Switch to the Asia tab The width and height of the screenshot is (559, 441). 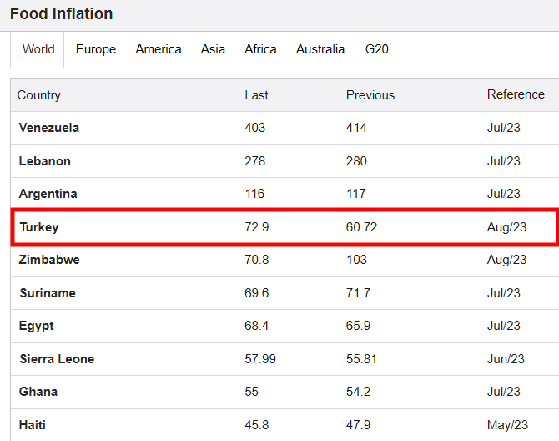pos(213,49)
